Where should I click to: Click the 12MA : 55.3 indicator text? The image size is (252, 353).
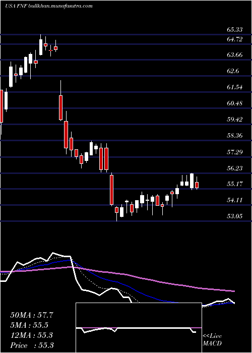(x=32, y=335)
